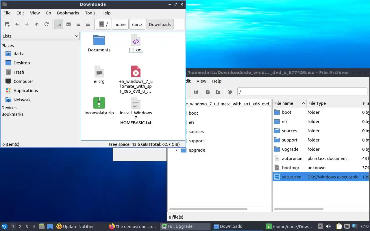Click File Archiver location input field
The image size is (370, 231).
[302, 92]
